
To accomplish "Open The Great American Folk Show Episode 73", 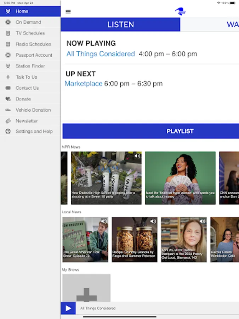I will tap(85, 240).
